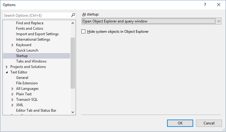Click the Help question mark icon
Viewport: 226px width, 132px height.
[x=205, y=5]
